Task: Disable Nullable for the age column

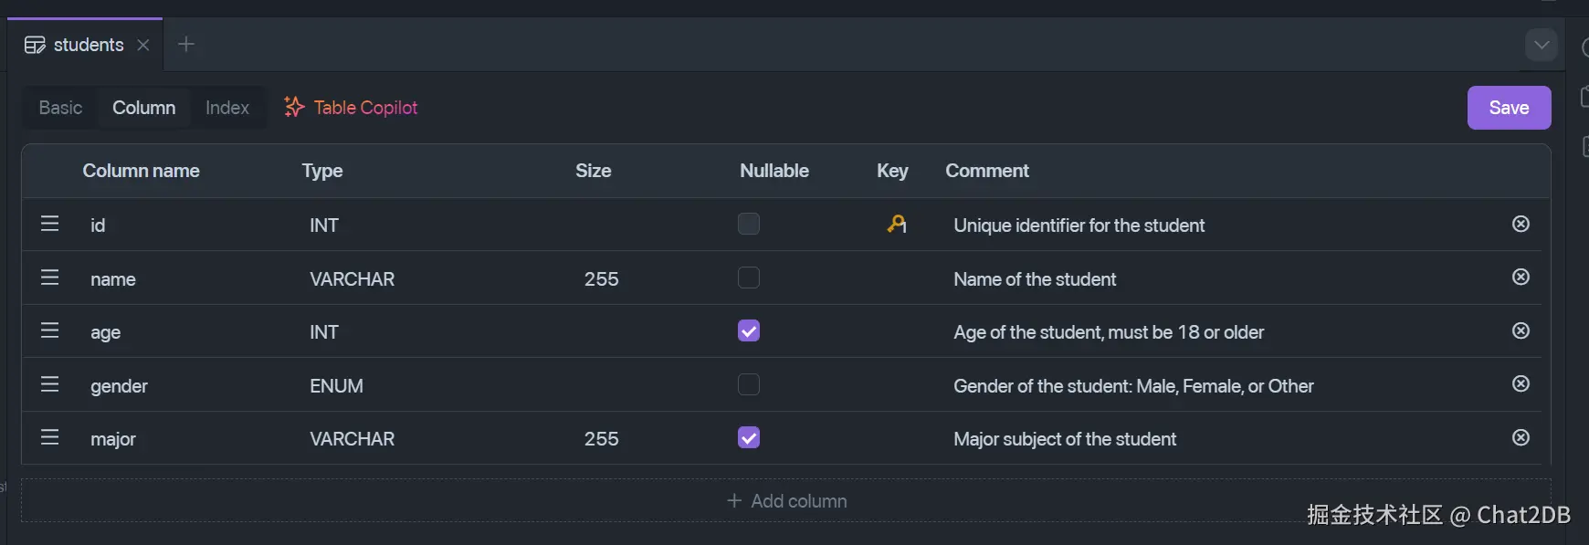Action: coord(749,330)
